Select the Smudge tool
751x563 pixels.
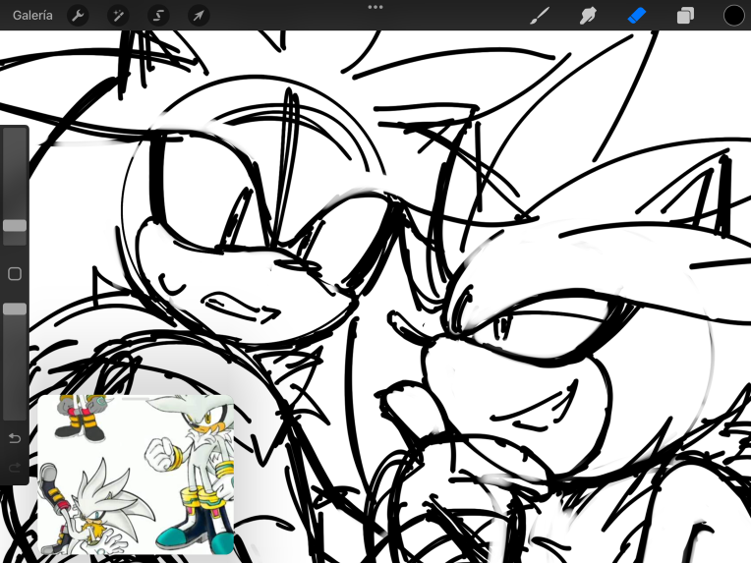click(x=588, y=16)
